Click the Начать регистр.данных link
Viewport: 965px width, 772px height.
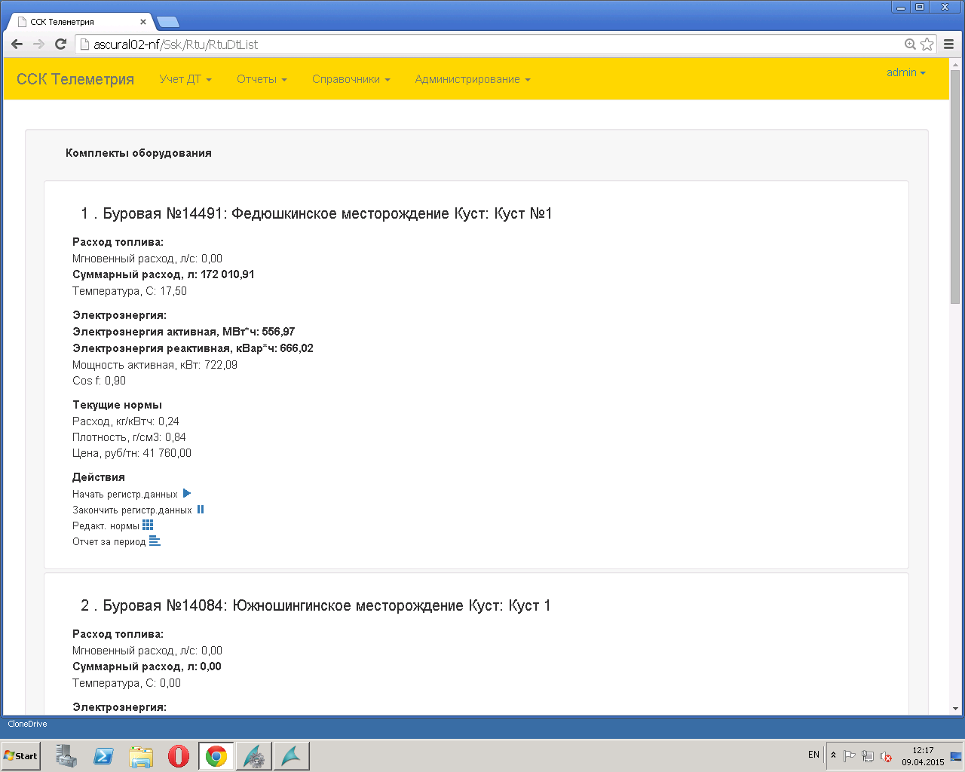(125, 495)
